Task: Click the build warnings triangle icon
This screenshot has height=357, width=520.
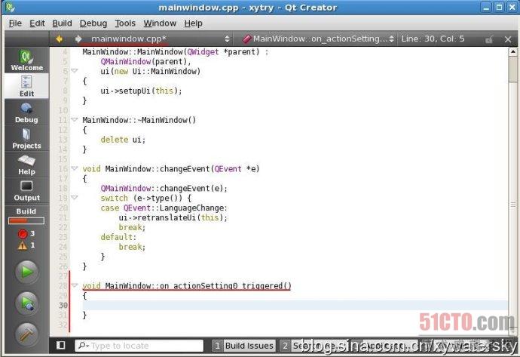Action: pos(23,246)
